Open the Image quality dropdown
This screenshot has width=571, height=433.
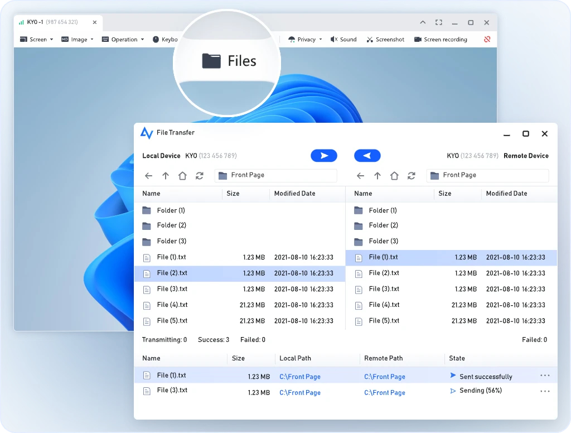pos(78,40)
